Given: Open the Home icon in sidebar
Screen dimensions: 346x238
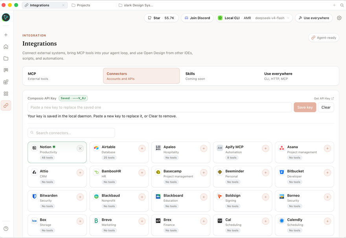Looking at the screenshot, I should click(x=6, y=46).
